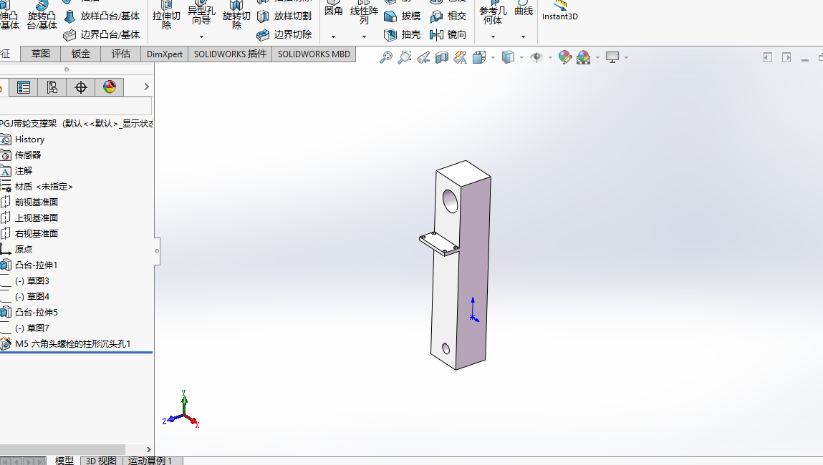Click the Previous View icon
The width and height of the screenshot is (823, 465).
[423, 57]
